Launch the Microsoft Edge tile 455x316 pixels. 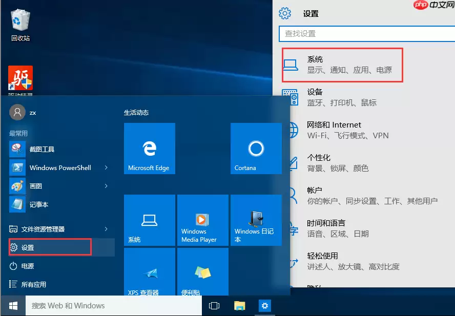pyautogui.click(x=149, y=149)
